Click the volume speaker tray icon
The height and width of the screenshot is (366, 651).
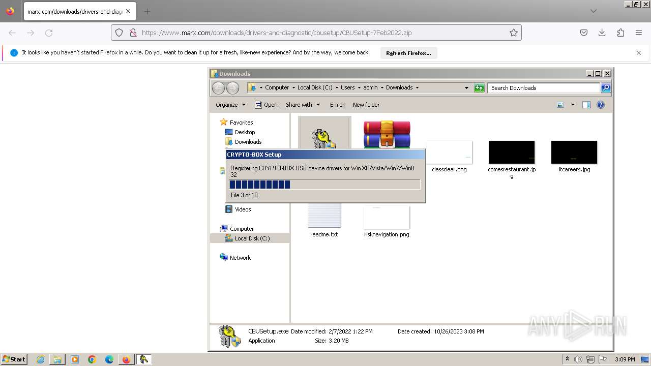click(x=578, y=359)
